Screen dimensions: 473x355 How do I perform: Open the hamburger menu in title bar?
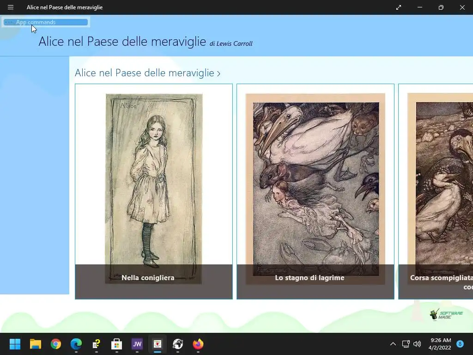[x=11, y=7]
